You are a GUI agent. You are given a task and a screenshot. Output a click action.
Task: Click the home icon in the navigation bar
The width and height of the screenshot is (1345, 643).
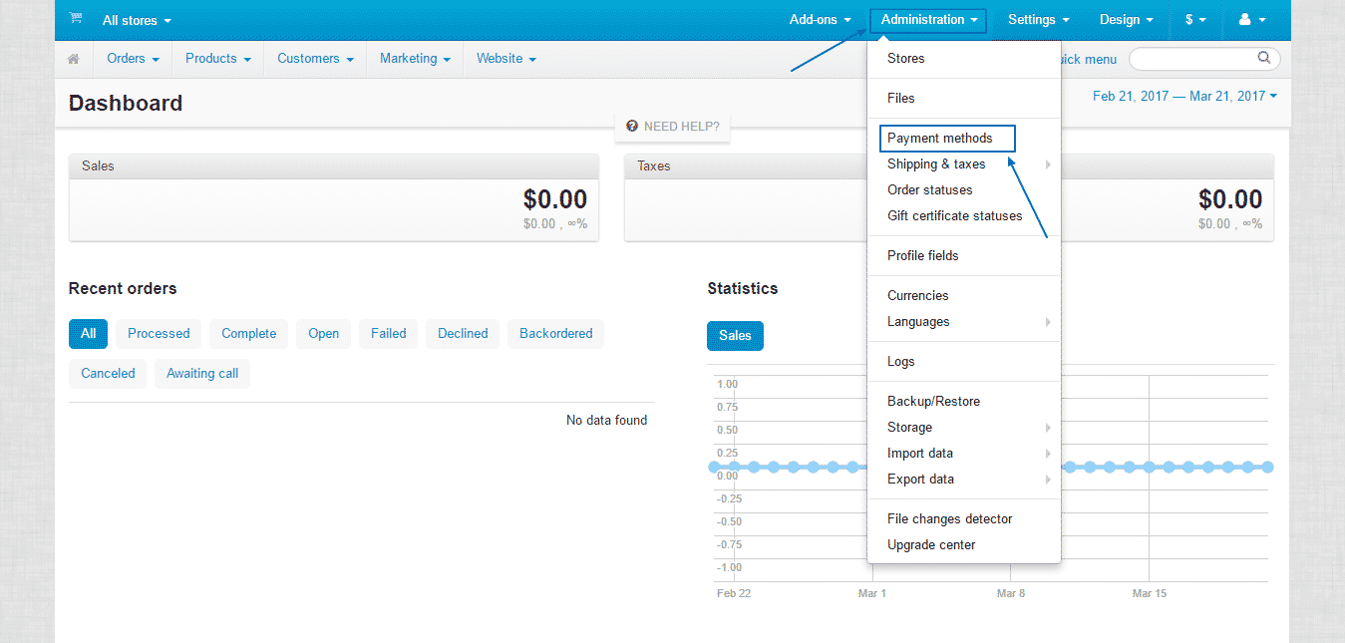point(74,58)
